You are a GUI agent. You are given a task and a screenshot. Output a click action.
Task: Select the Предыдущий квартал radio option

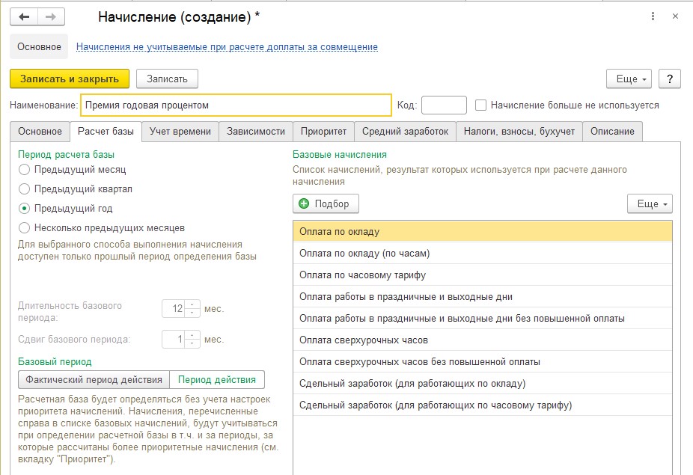coord(24,189)
